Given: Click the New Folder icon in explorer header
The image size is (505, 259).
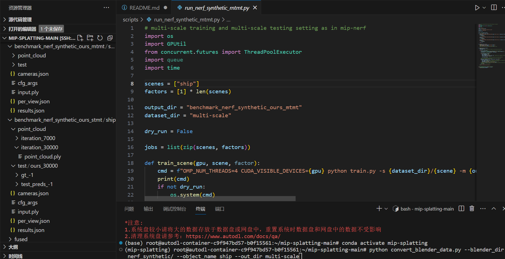Looking at the screenshot, I should [x=90, y=38].
